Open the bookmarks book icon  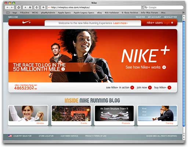tap(8, 12)
